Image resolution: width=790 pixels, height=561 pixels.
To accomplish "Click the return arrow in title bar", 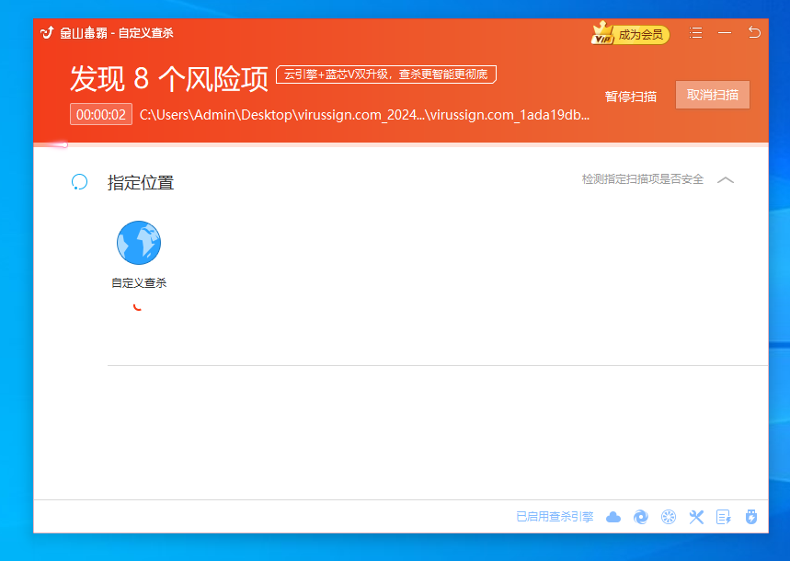I will [x=754, y=33].
